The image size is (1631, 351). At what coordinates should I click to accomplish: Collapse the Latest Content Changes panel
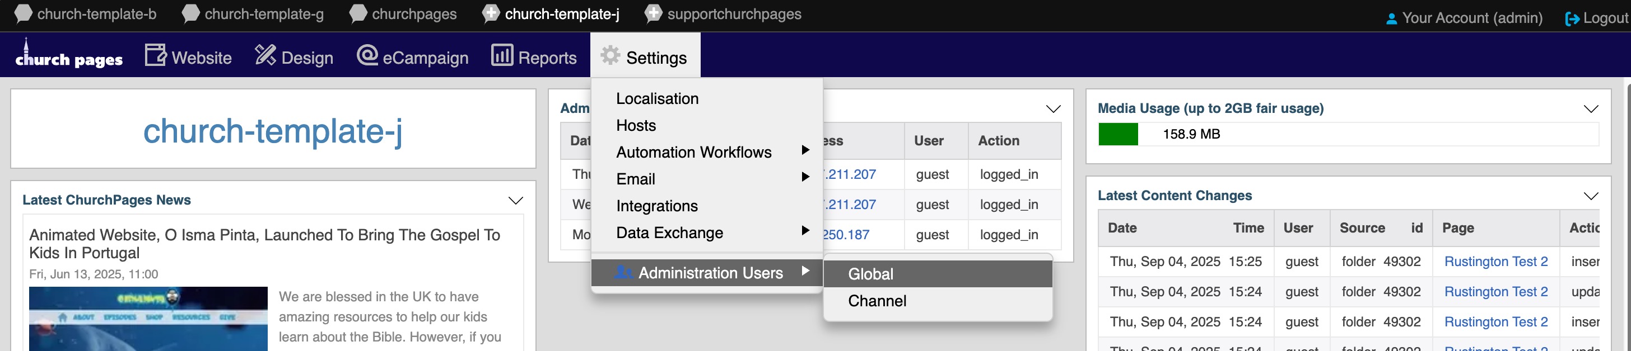tap(1591, 196)
